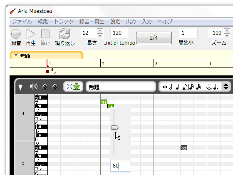Decrease the 長さ length spinner down arrow
The height and width of the screenshot is (175, 233).
tap(100, 36)
